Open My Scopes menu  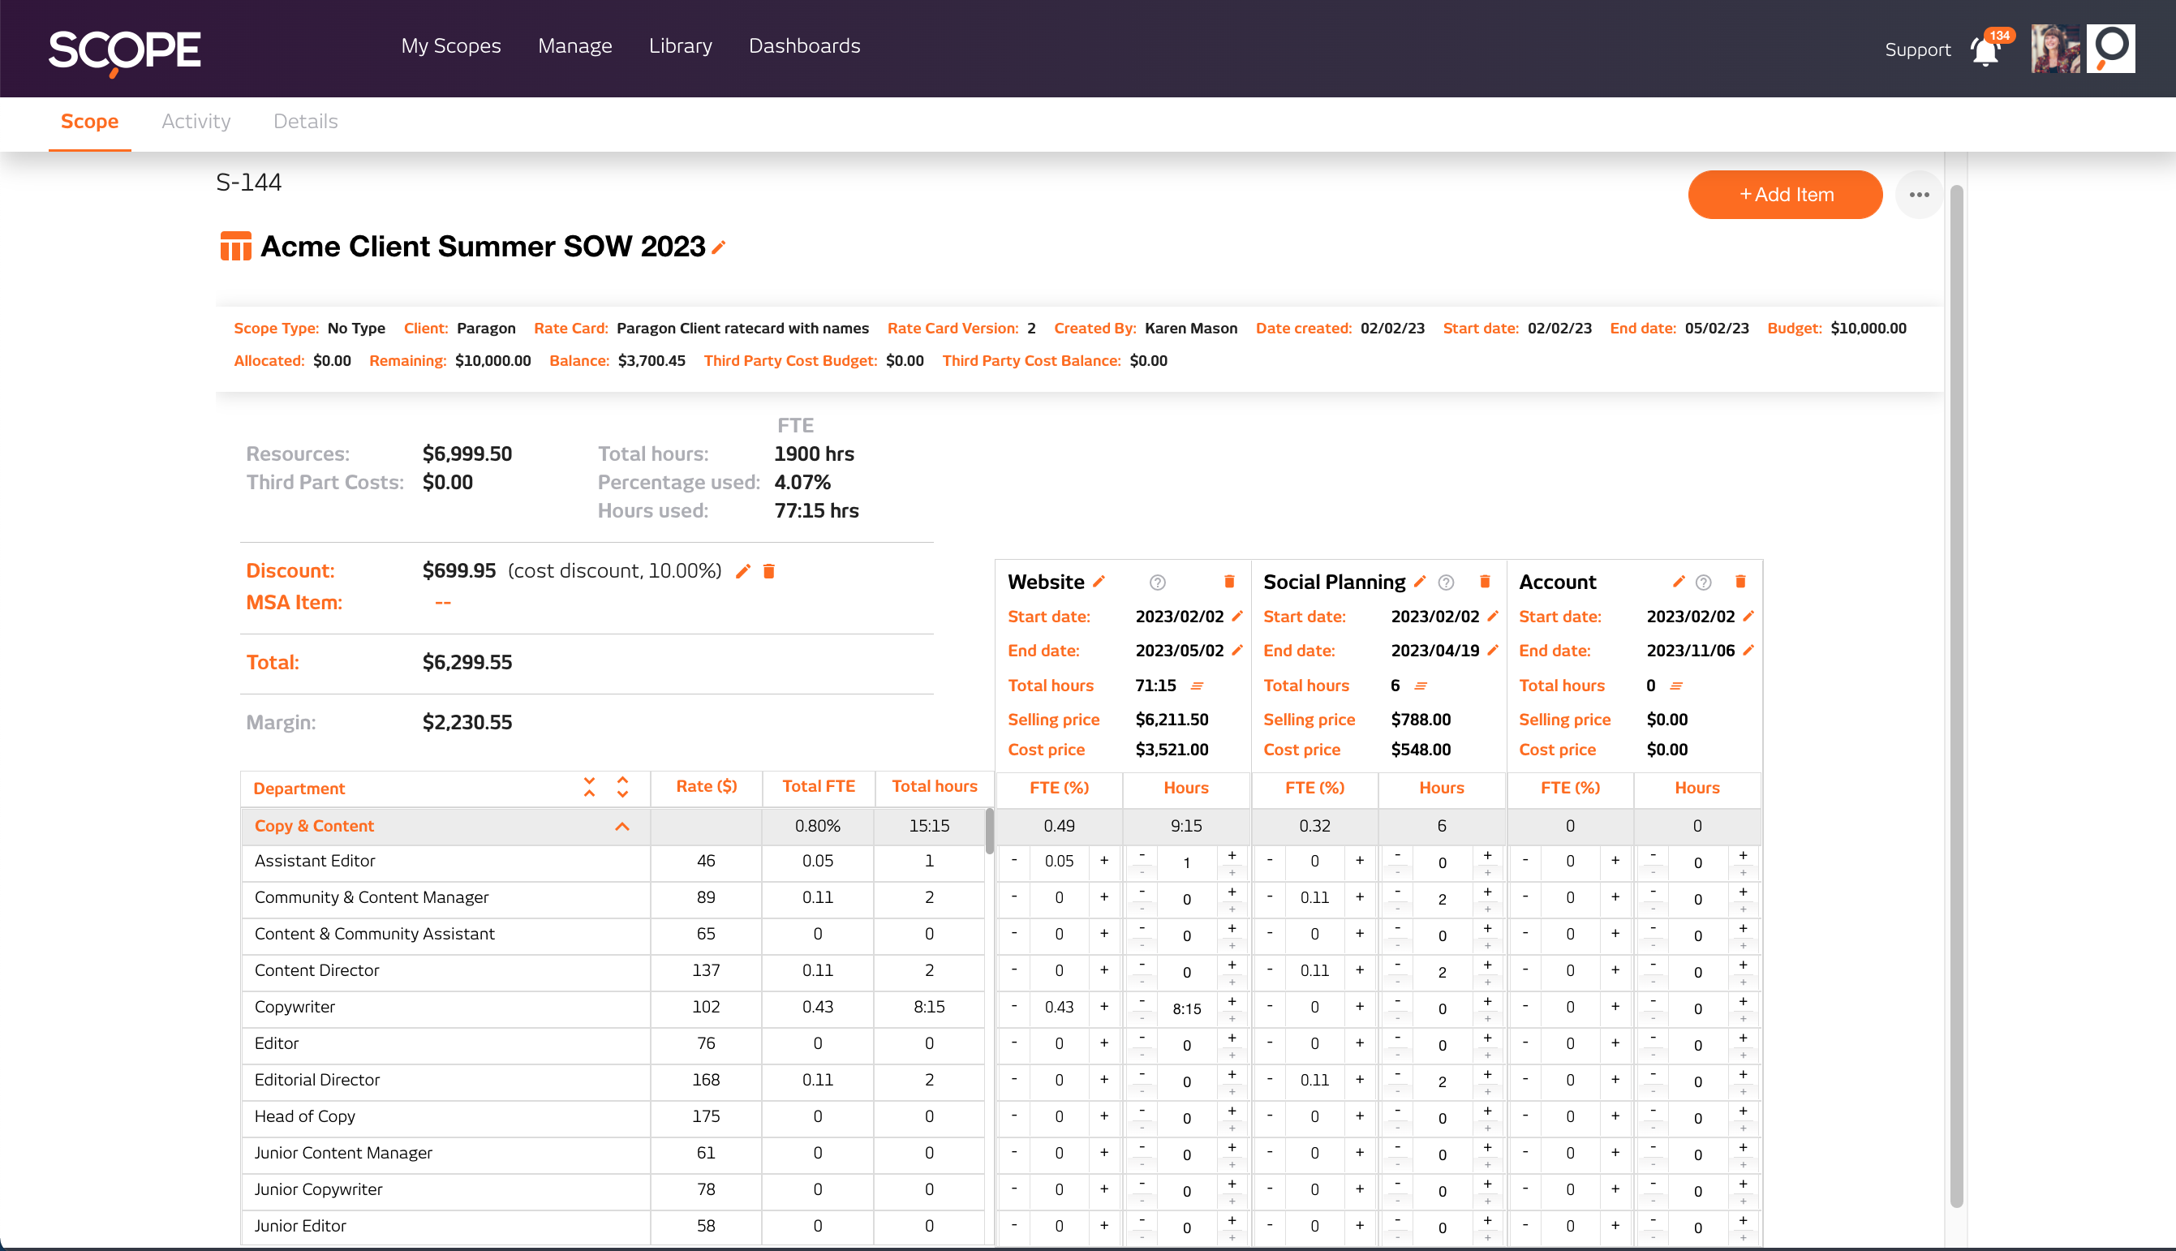451,46
